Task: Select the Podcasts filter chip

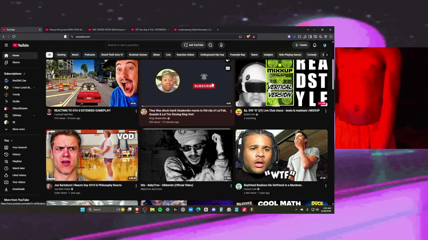Action: tap(90, 55)
